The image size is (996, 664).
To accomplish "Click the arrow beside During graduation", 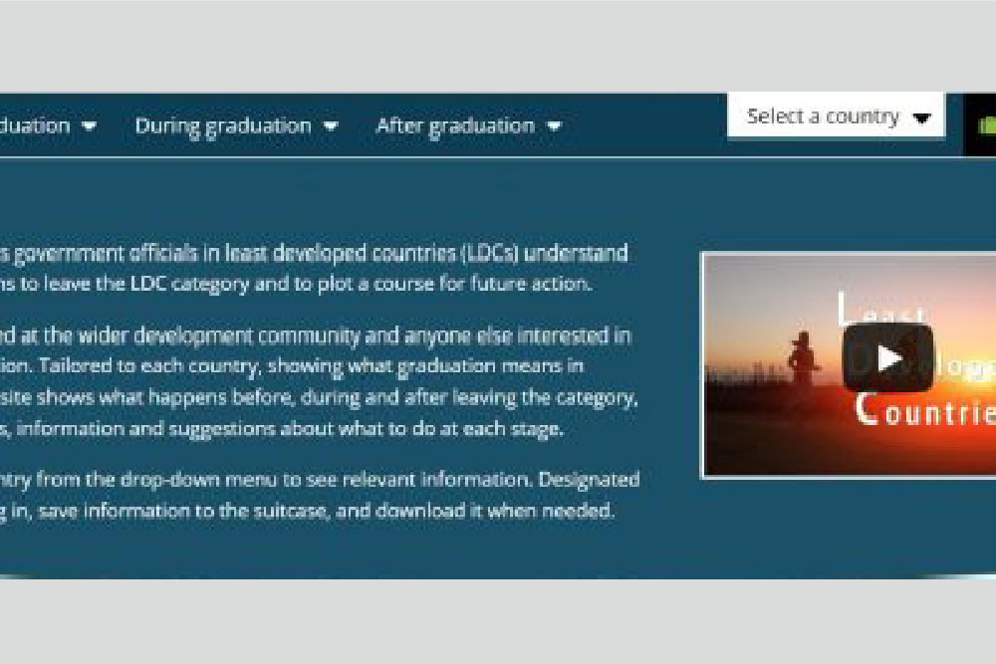I will 331,126.
